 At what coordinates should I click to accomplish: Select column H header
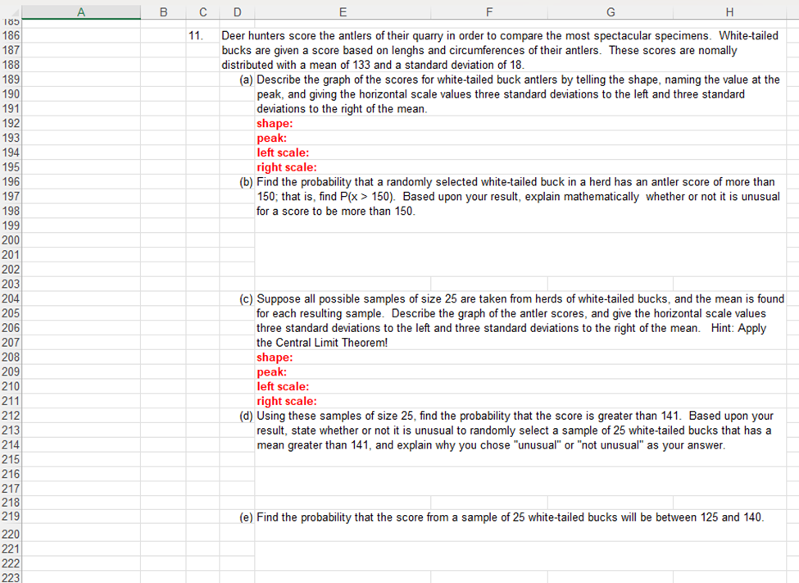coord(729,12)
